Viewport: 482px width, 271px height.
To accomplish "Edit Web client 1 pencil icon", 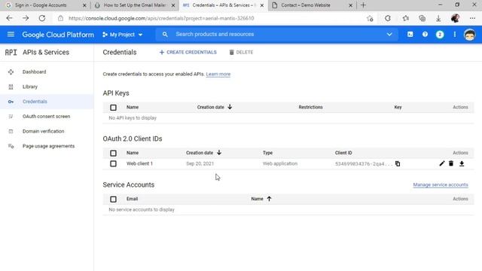I will (442, 164).
